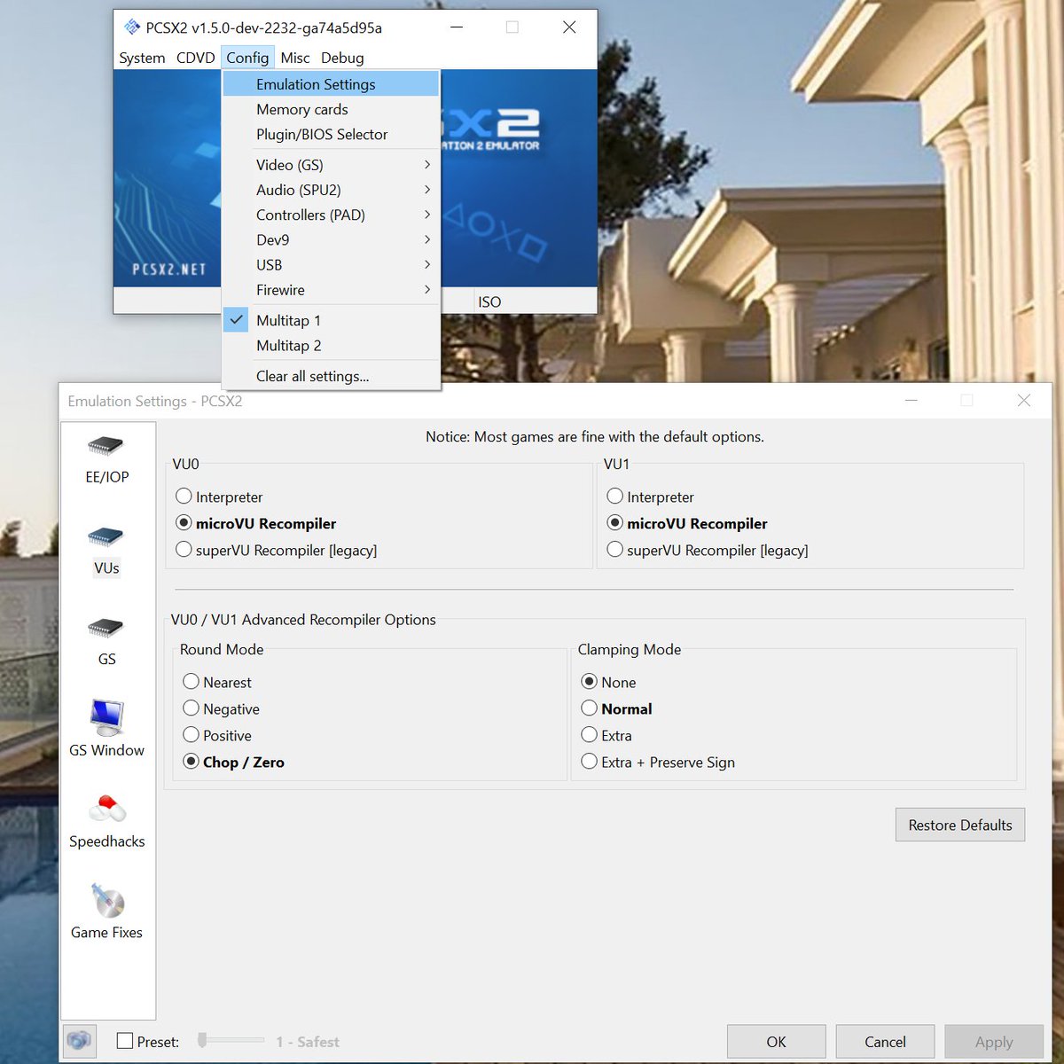Click the PCSX2 logo icon in title bar
This screenshot has width=1064, height=1064.
click(x=132, y=27)
